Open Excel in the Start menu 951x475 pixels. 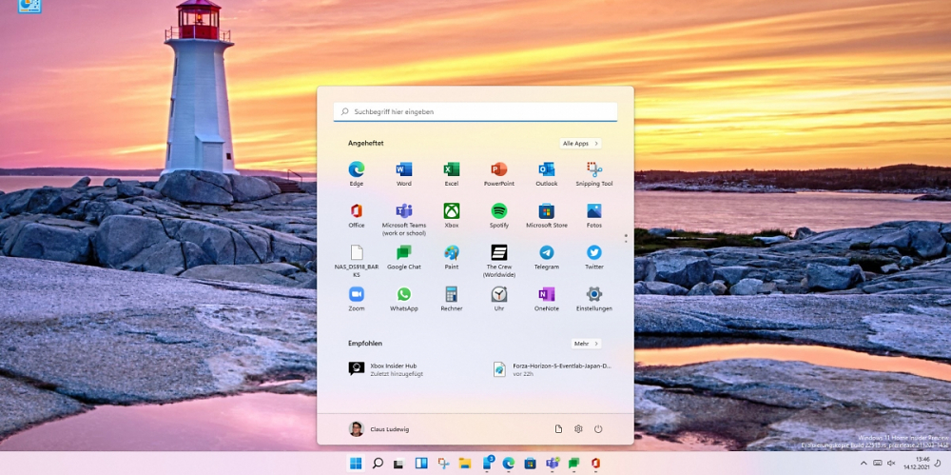point(451,173)
